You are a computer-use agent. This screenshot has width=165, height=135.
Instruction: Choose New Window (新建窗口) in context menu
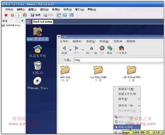127,89
